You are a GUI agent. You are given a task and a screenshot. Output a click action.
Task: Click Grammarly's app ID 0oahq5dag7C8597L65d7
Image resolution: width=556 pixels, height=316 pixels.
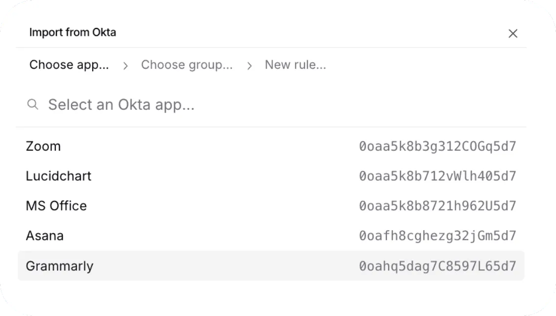pos(438,266)
